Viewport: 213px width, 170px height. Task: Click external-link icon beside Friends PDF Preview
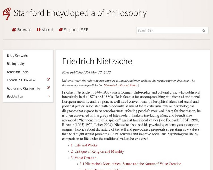point(48,80)
